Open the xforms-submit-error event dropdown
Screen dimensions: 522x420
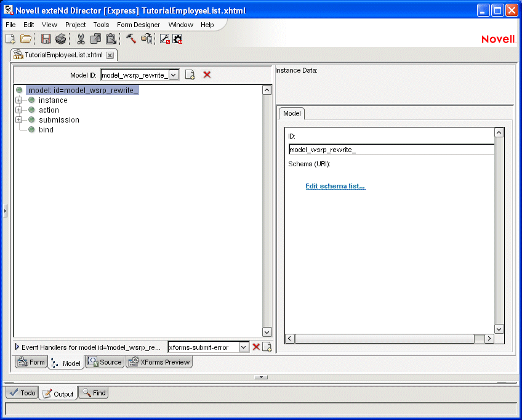click(x=244, y=347)
